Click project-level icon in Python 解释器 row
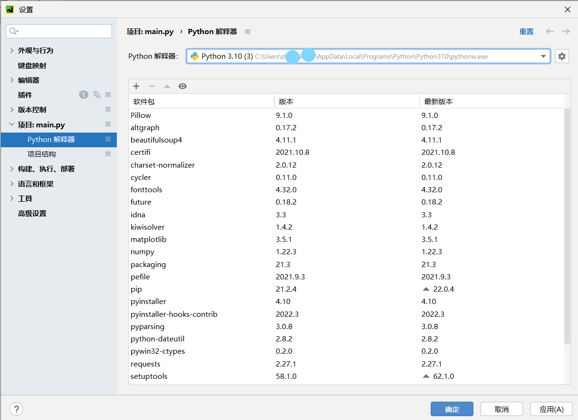 (x=108, y=139)
